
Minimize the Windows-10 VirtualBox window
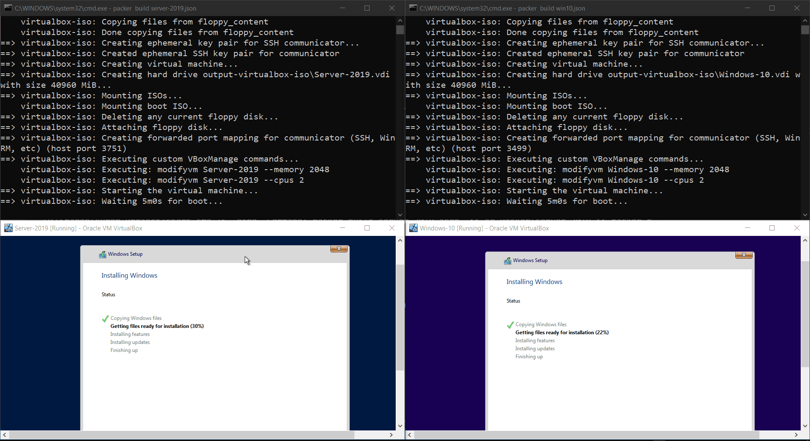(748, 228)
